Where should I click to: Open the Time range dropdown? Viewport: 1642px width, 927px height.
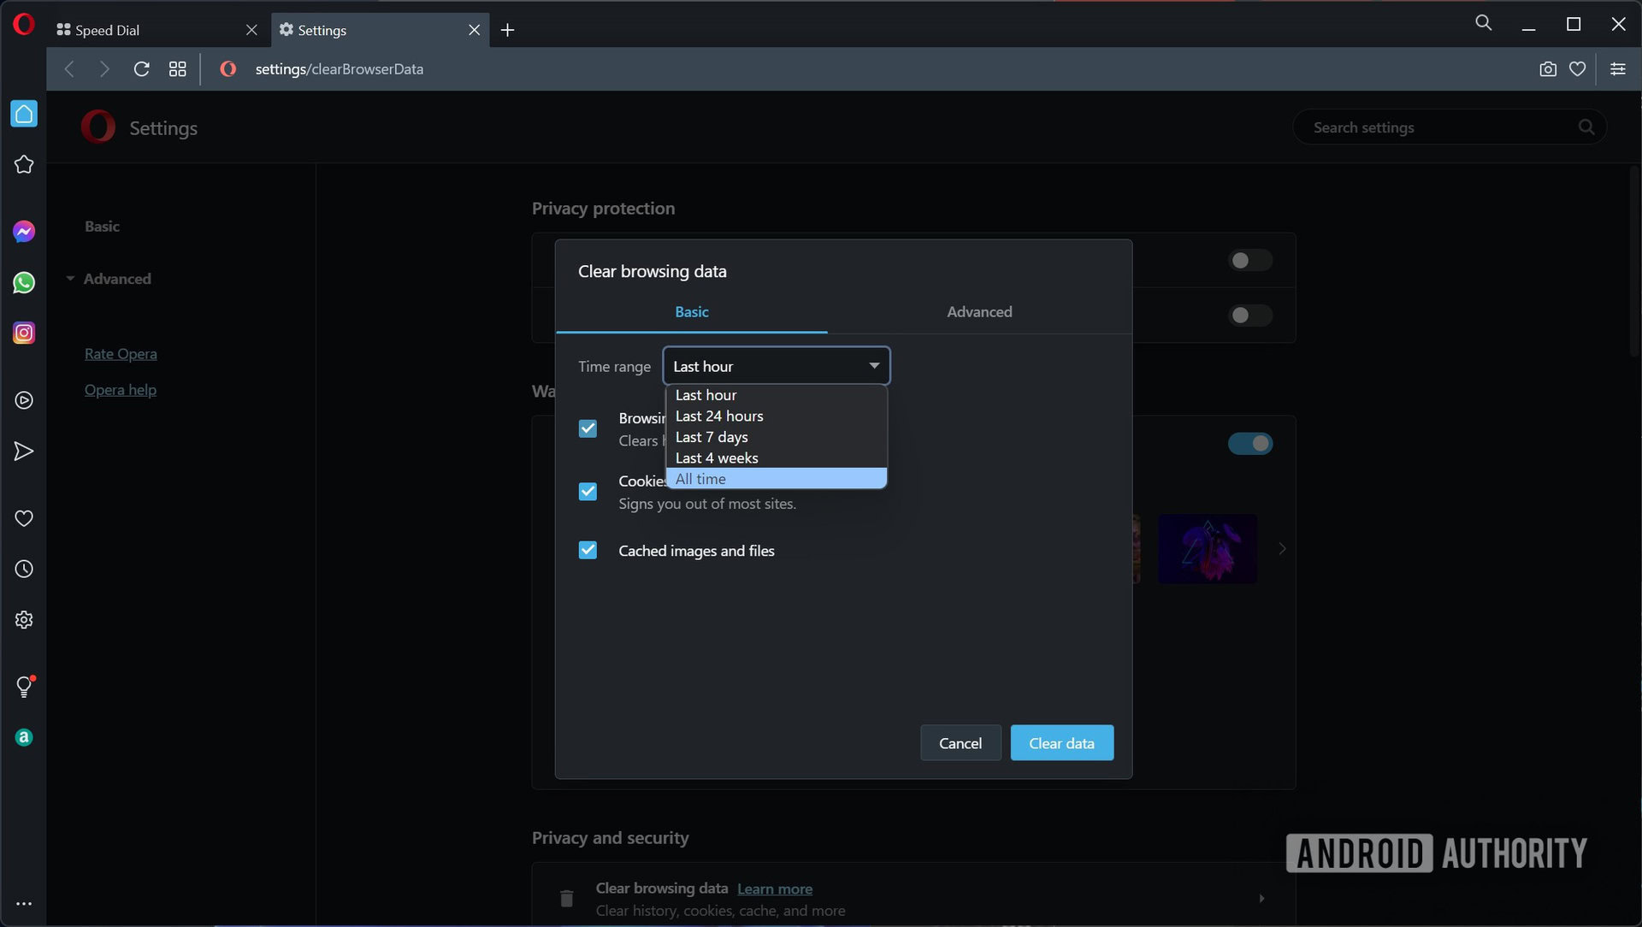(x=777, y=366)
